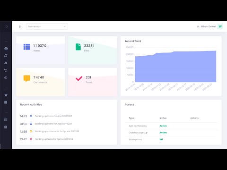Open the cloud download icon in sidebar
The image size is (227, 170).
pyautogui.click(x=6, y=48)
